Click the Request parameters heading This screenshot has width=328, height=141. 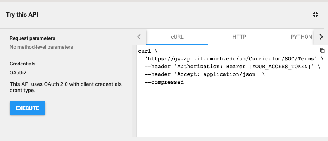point(33,38)
